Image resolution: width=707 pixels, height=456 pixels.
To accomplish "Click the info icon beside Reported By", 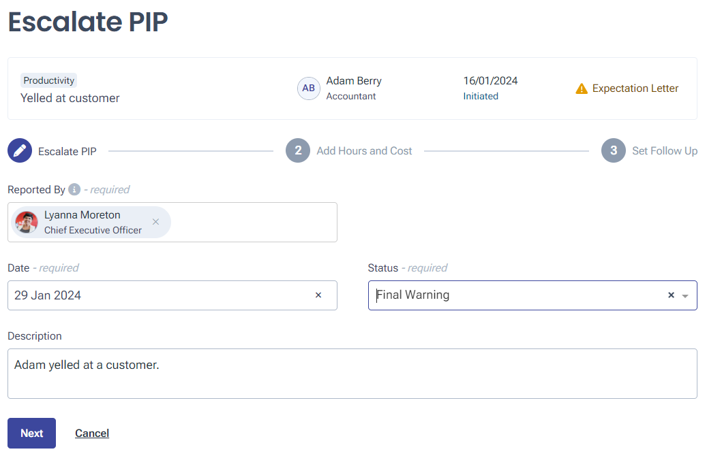I will pos(74,189).
